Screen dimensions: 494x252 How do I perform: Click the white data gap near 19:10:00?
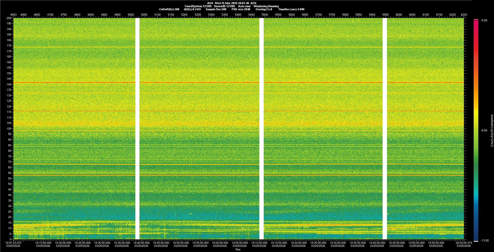(x=261, y=129)
